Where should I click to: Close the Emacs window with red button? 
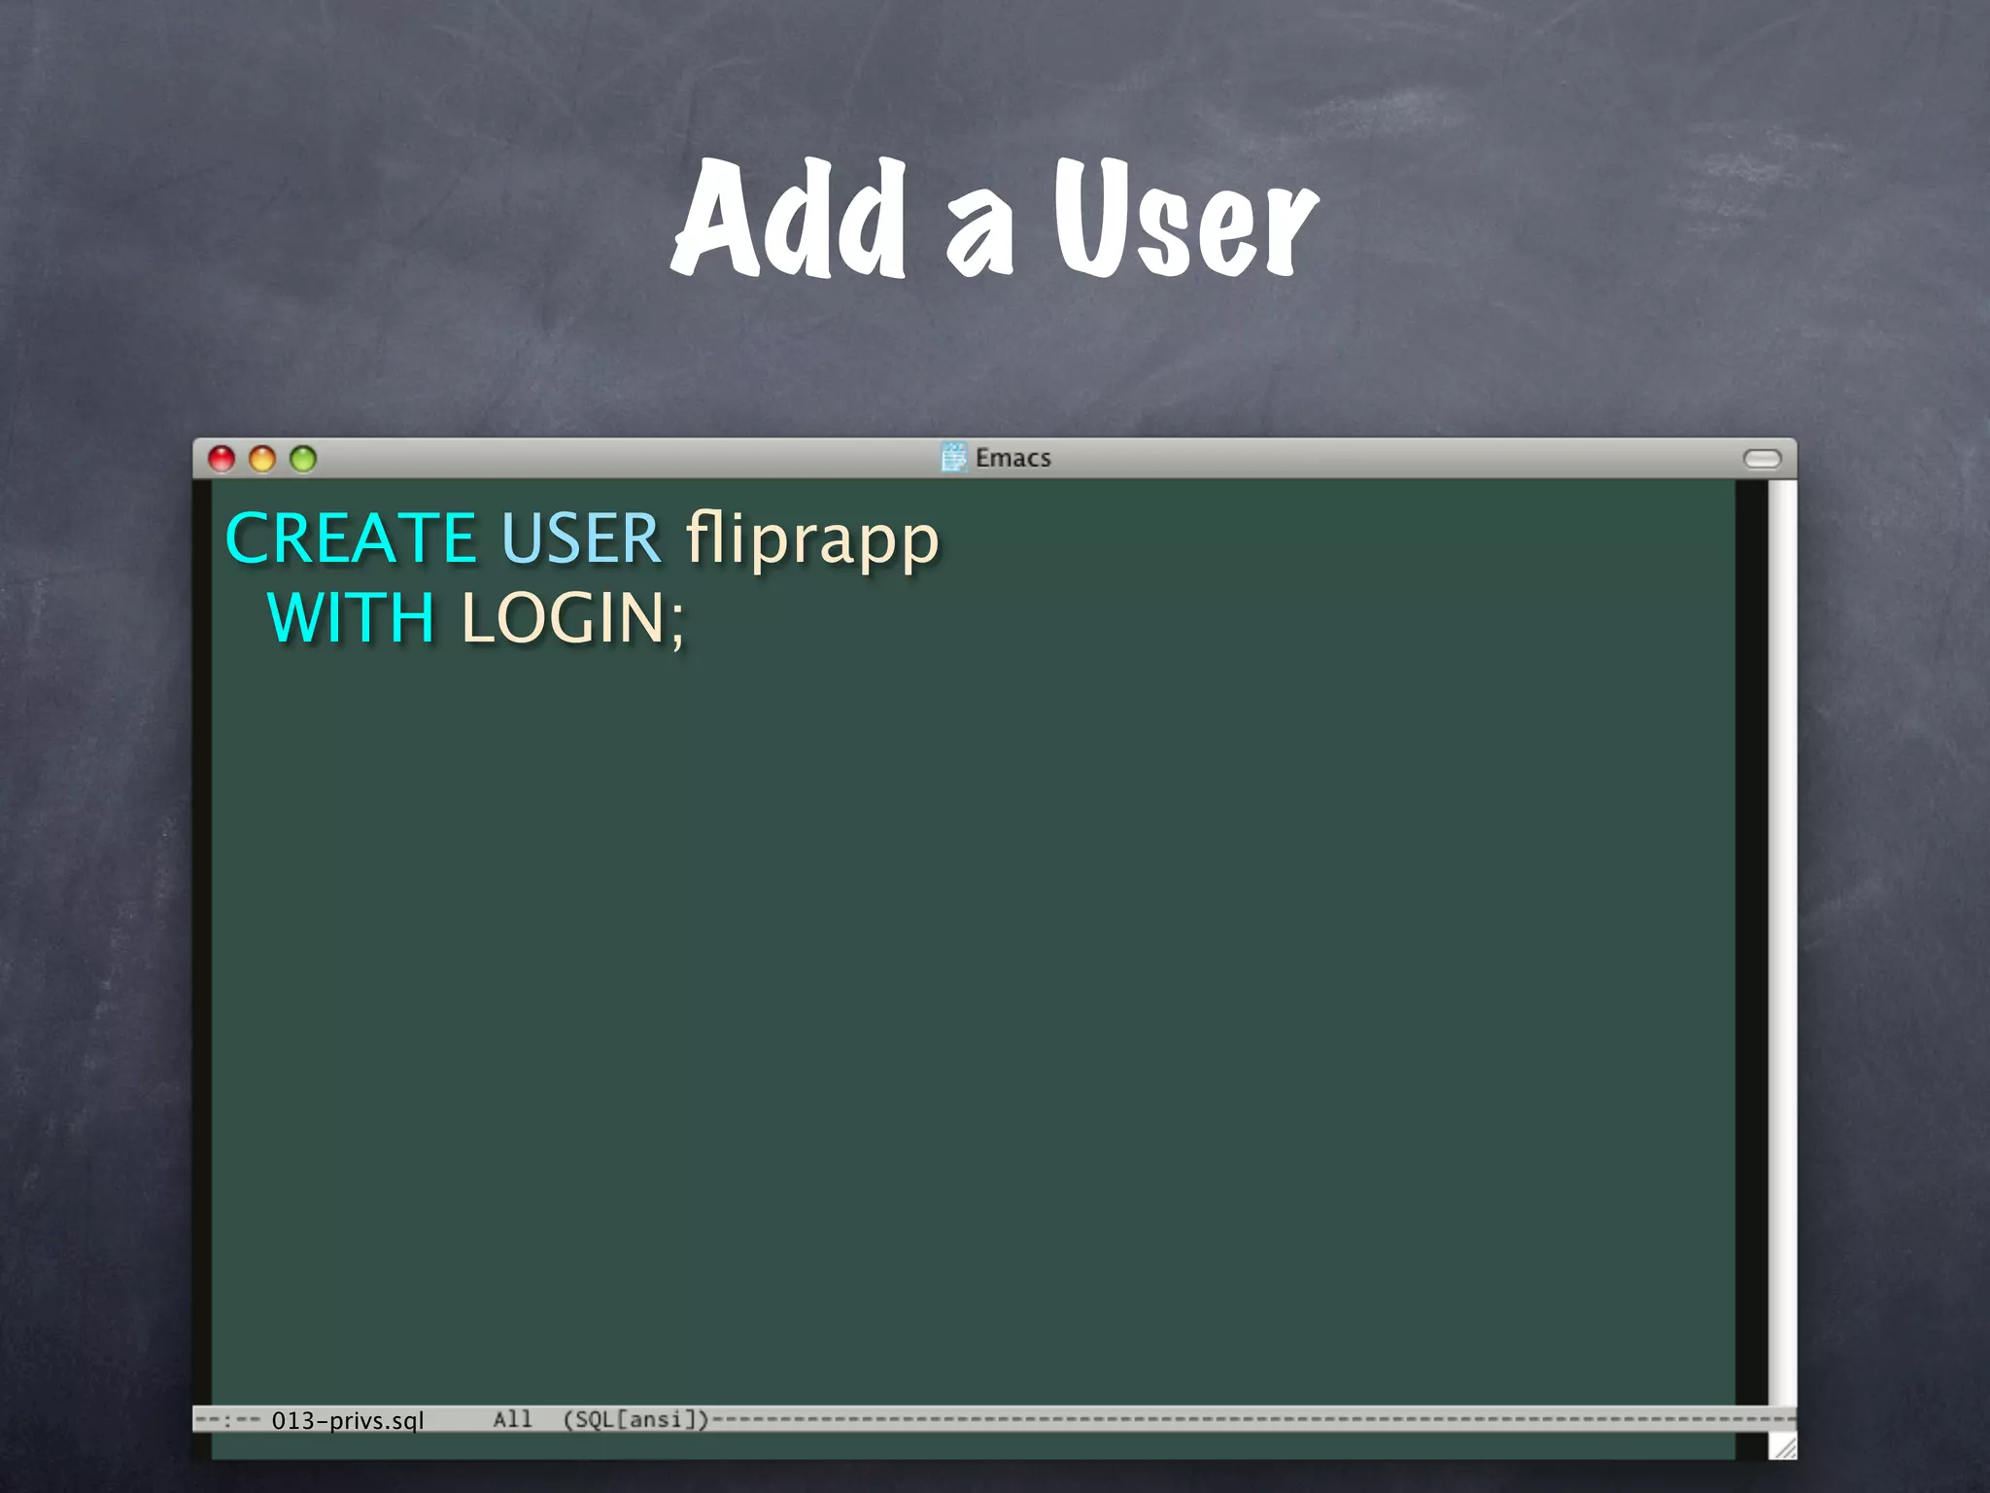tap(222, 459)
